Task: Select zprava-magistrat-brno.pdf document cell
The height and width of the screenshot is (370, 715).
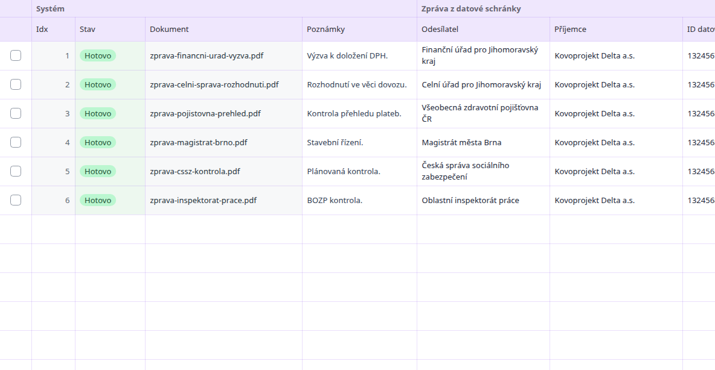Action: 223,142
